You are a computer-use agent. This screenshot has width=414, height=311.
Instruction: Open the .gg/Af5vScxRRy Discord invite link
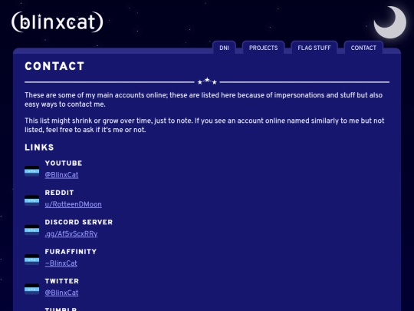click(71, 233)
